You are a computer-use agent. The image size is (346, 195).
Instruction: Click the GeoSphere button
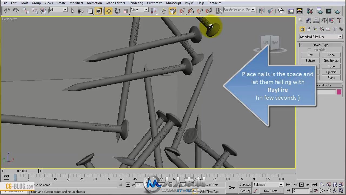(x=331, y=61)
